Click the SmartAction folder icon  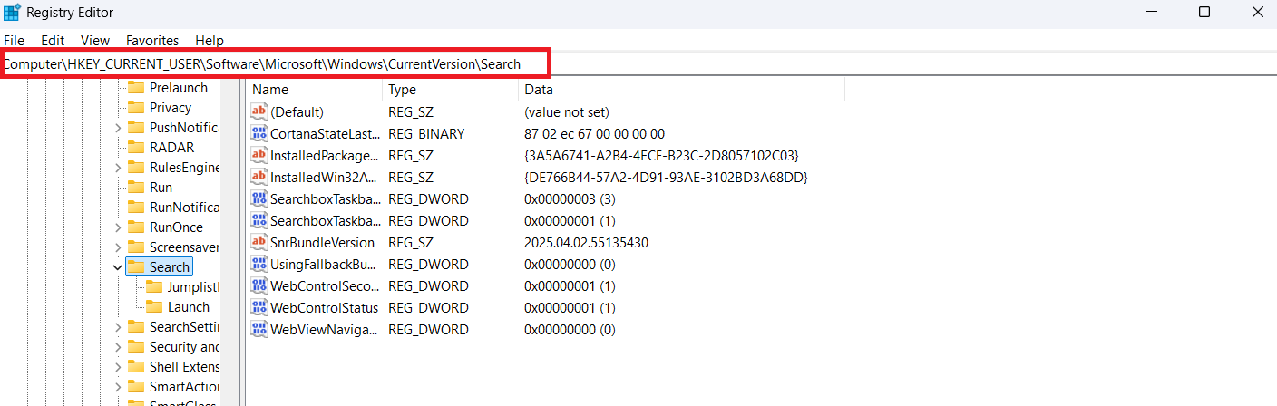click(x=136, y=386)
